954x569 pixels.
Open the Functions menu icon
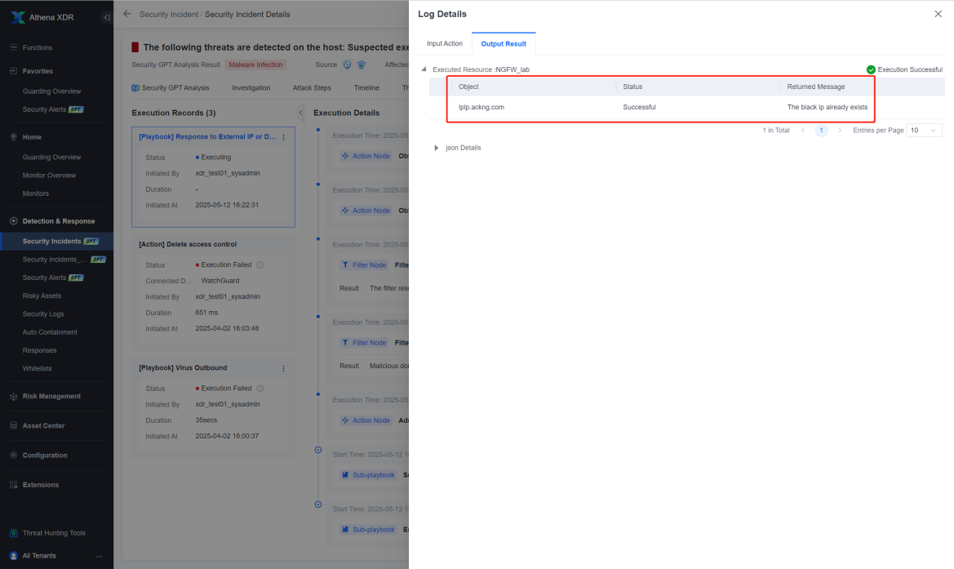[x=13, y=47]
